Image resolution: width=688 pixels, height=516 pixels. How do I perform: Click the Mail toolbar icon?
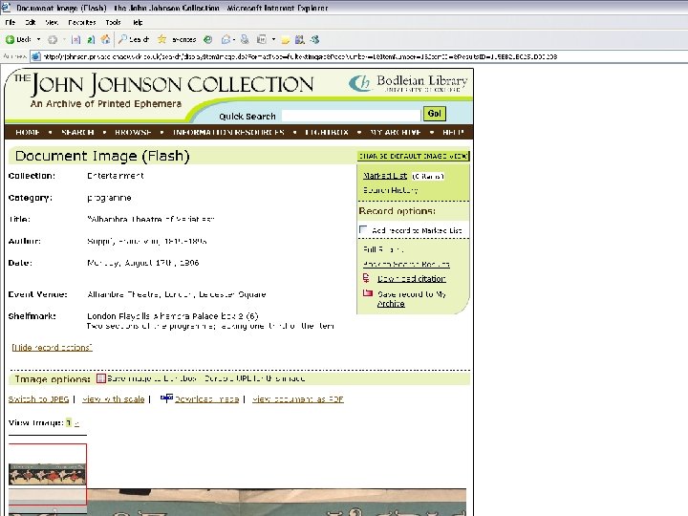[226, 39]
